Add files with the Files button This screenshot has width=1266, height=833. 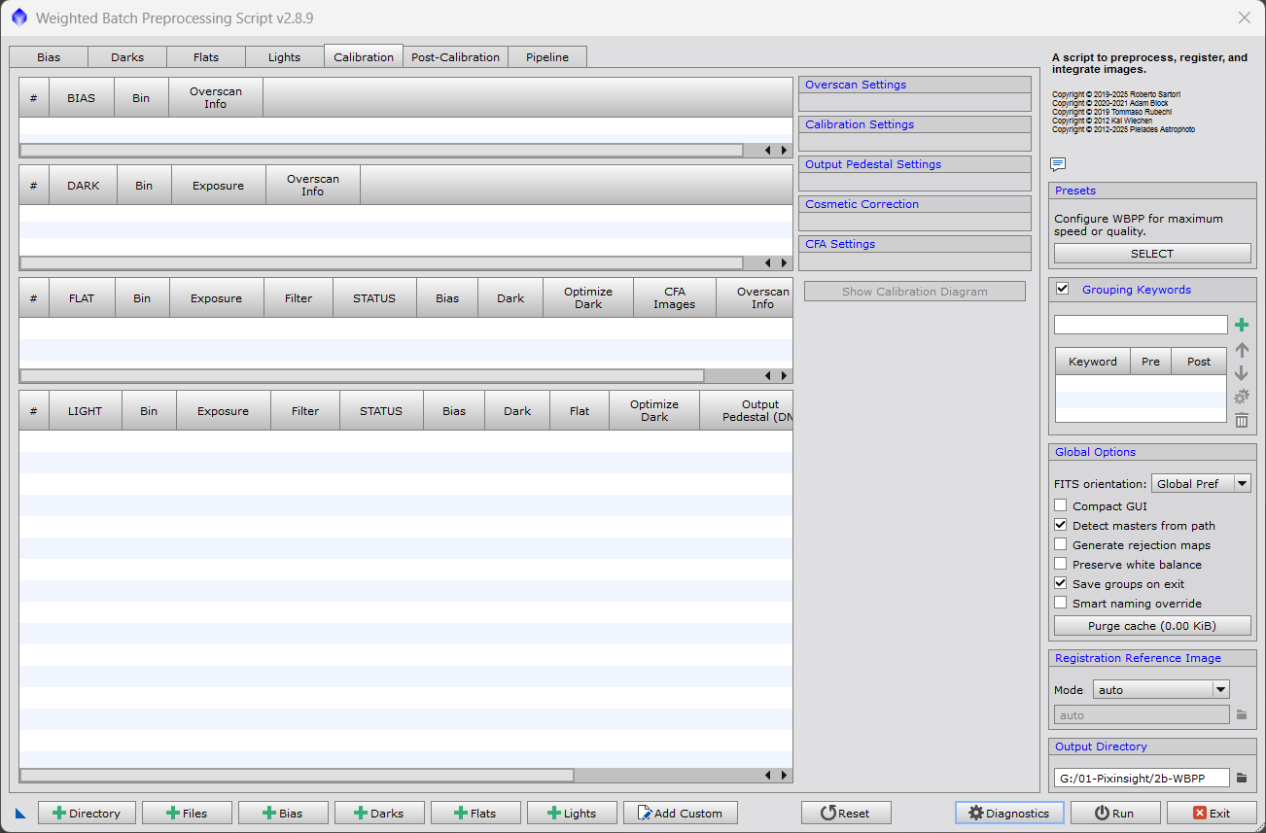pos(187,814)
